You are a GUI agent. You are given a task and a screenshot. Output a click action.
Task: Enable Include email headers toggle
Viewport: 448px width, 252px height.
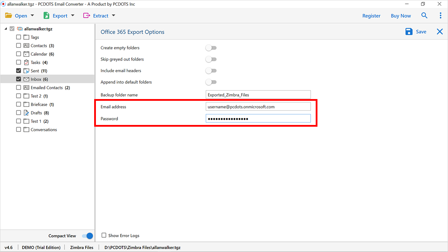point(211,71)
